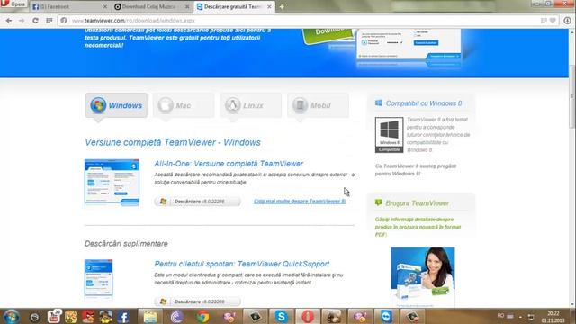Open Google Chrome from the taskbar
576x324 pixels.
pyautogui.click(x=202, y=317)
